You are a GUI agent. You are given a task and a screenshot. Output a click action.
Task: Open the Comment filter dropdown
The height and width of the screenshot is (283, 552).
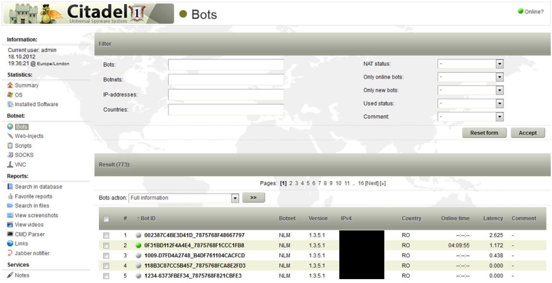(x=470, y=117)
